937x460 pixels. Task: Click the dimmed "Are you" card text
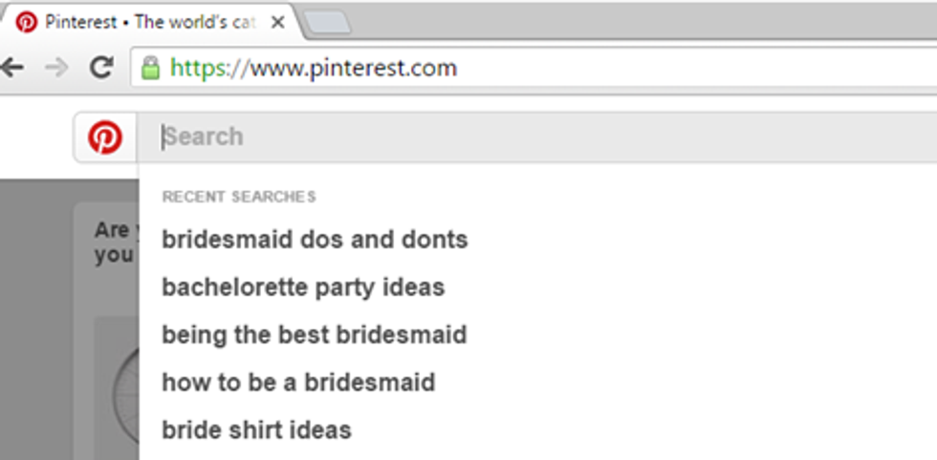pyautogui.click(x=115, y=242)
